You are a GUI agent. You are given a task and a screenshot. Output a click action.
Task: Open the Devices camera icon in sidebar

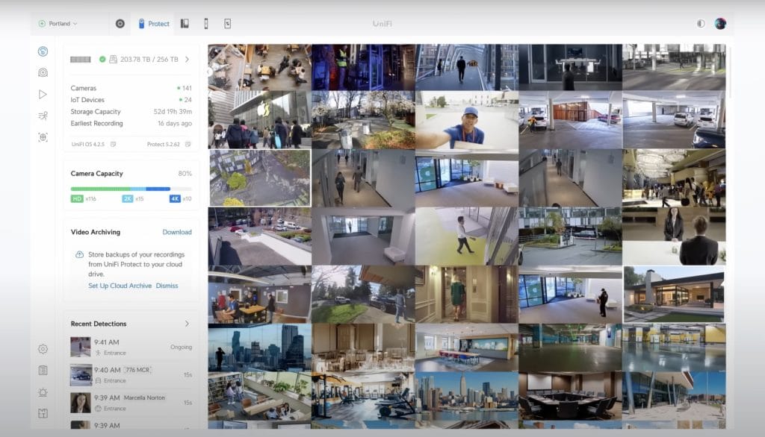coord(43,72)
